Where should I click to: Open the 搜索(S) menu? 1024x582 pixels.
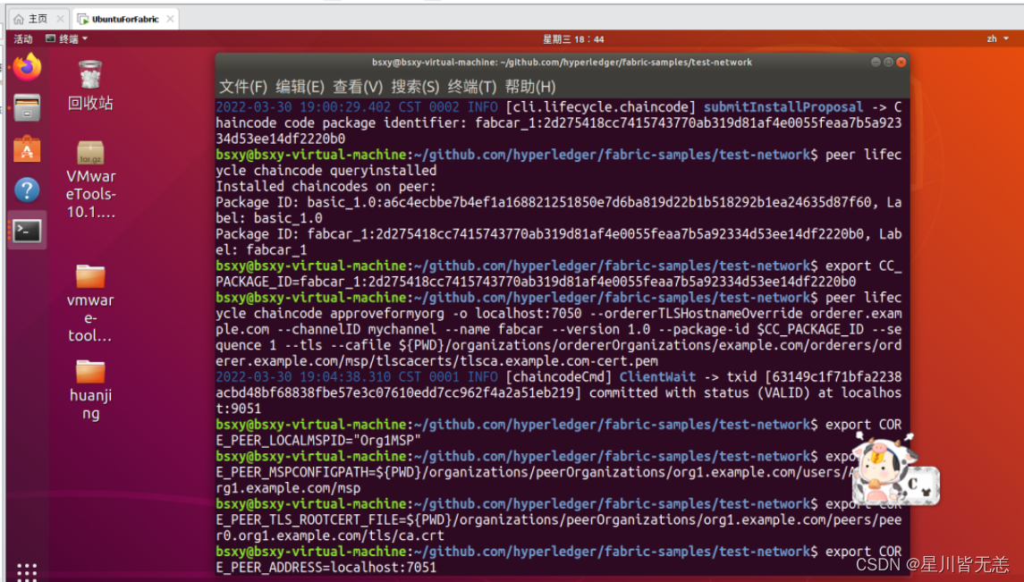(415, 86)
